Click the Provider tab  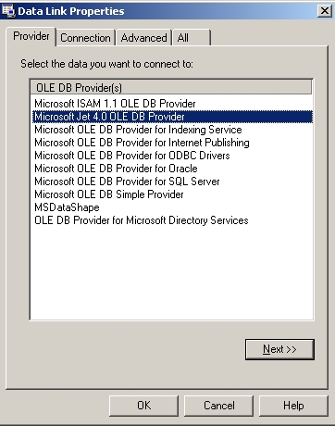(x=31, y=36)
